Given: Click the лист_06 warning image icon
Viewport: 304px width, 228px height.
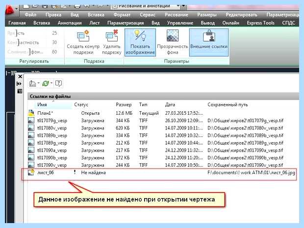Looking at the screenshot, I should [x=31, y=173].
